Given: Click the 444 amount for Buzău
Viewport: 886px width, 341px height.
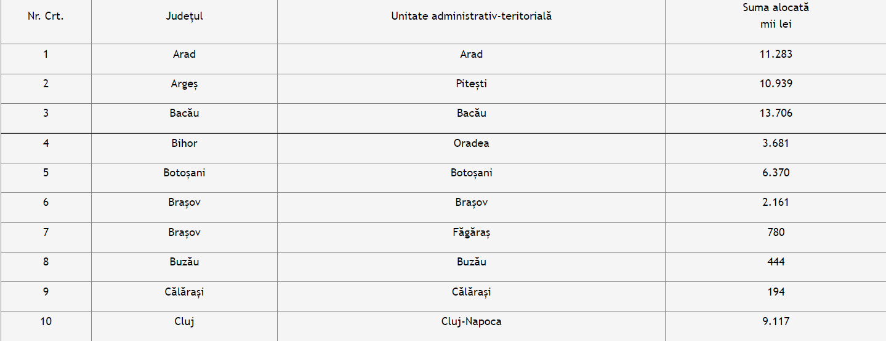Looking at the screenshot, I should pos(775,262).
